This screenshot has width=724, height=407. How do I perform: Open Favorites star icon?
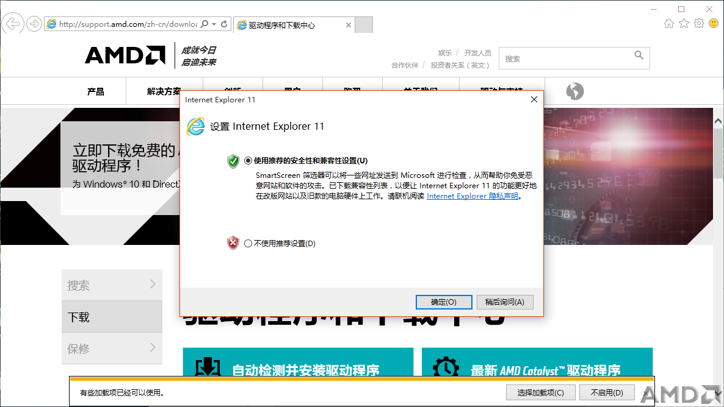point(684,24)
